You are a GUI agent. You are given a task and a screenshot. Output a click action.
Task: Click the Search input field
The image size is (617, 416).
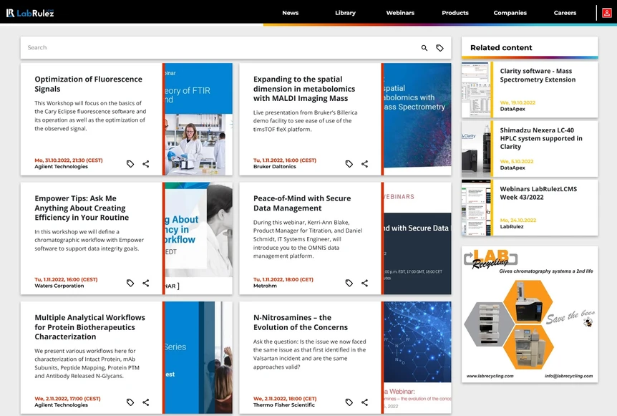[220, 48]
